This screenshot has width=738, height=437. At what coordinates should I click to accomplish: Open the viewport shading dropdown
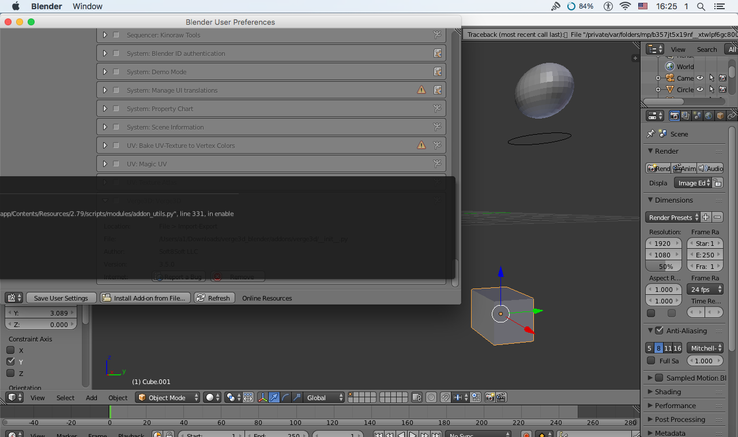212,397
